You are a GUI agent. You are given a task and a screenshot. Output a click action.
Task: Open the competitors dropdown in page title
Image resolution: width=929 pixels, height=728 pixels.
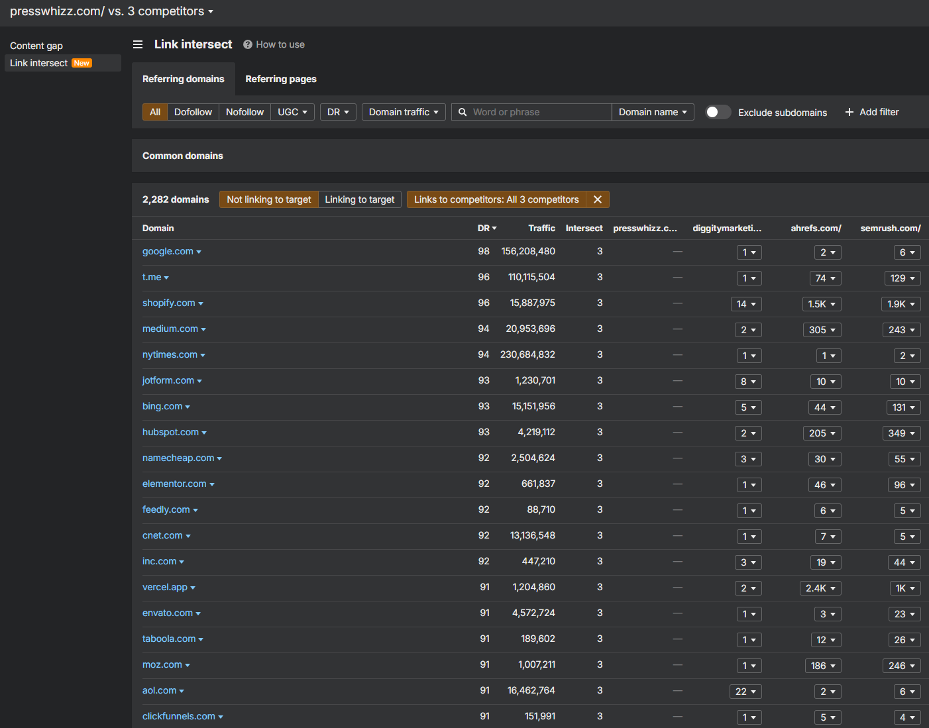click(x=211, y=11)
